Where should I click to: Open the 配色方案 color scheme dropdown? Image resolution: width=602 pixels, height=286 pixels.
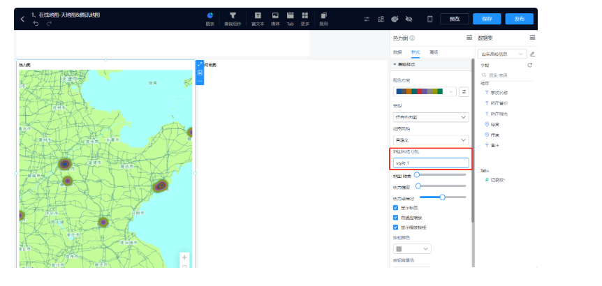(425, 91)
